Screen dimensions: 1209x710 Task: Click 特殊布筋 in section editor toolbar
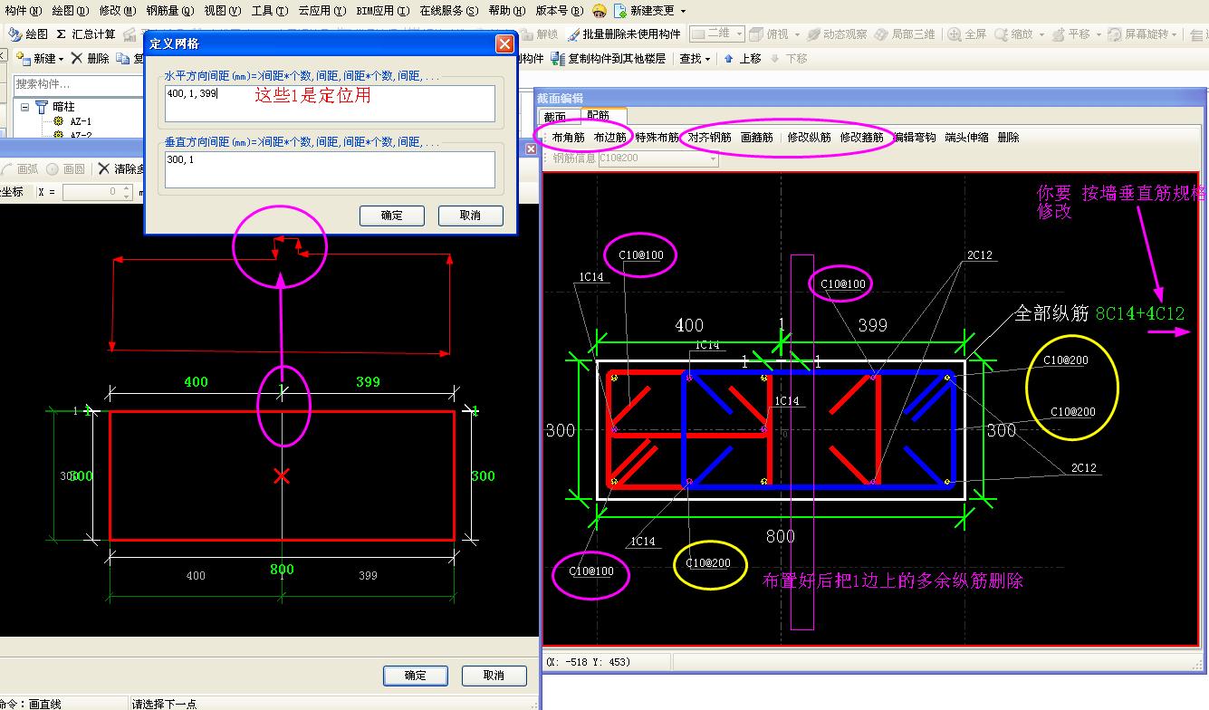pyautogui.click(x=657, y=138)
